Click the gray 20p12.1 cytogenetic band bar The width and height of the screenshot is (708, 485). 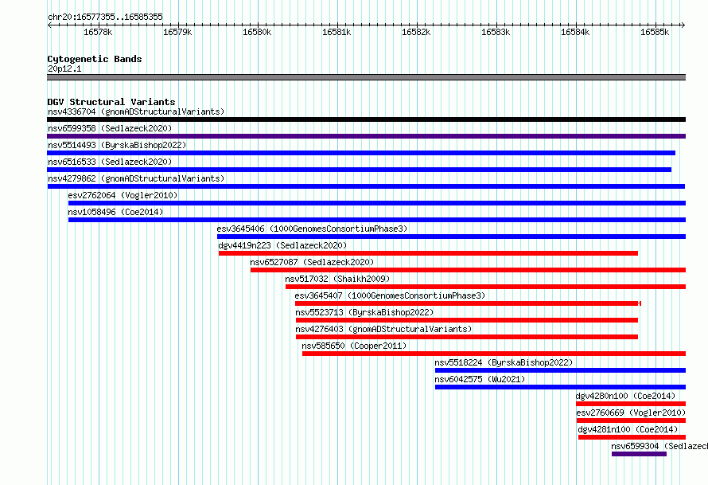point(366,77)
